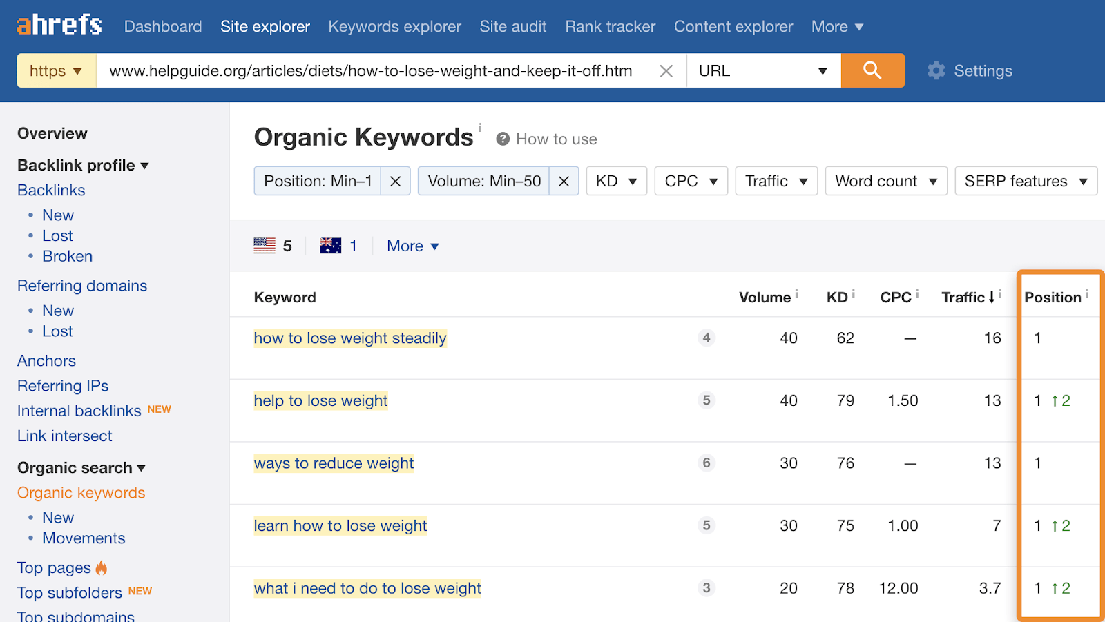
Task: Click the orange search magnifier button
Action: [872, 70]
